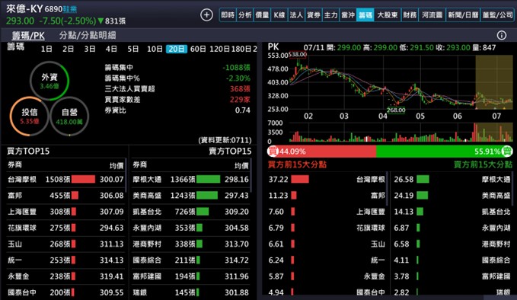Click the 37.22 台灣摩根 PK bar
517x300 pixels.
point(300,180)
